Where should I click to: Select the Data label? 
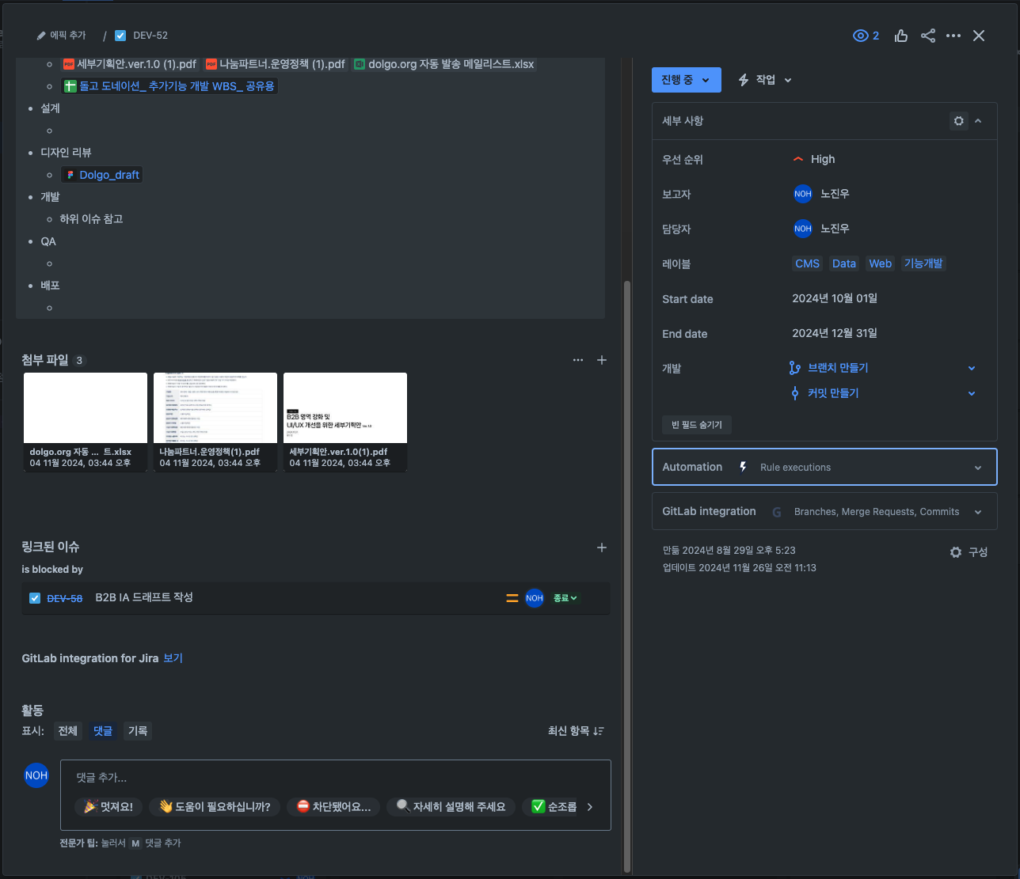point(844,263)
